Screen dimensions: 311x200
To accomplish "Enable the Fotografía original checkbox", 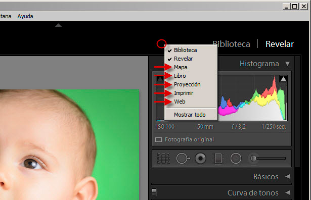I will (x=158, y=139).
